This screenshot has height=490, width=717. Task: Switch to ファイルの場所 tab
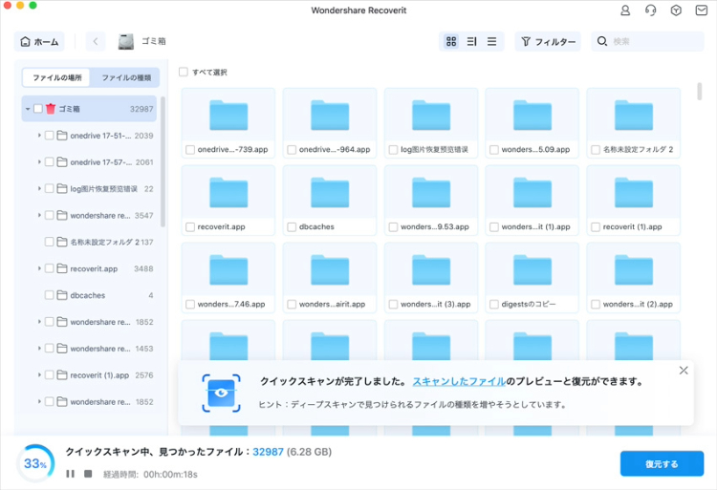click(x=56, y=77)
